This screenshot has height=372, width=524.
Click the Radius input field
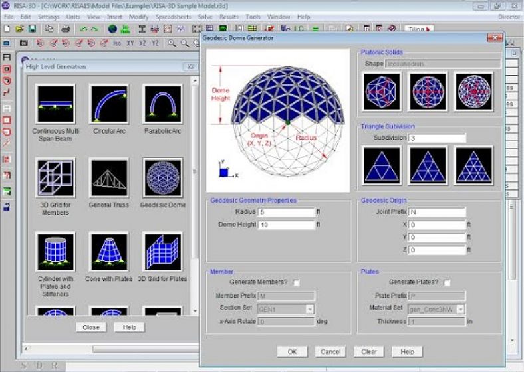[285, 212]
